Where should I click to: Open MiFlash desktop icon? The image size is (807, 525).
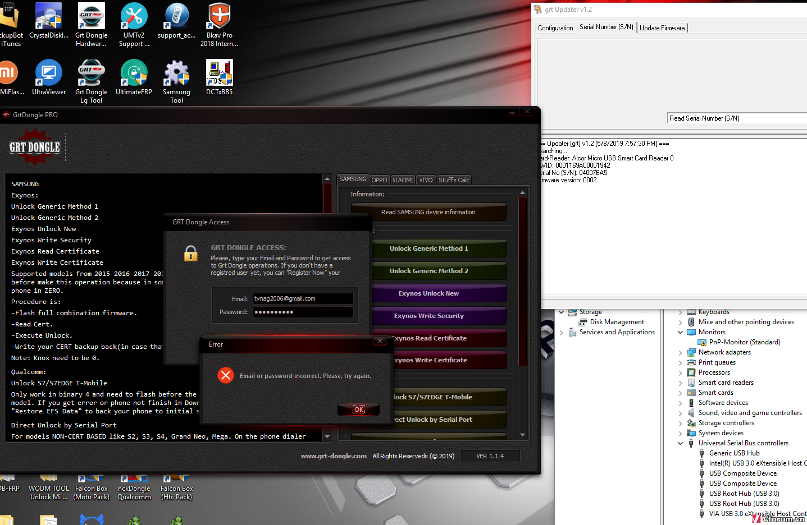click(x=10, y=78)
